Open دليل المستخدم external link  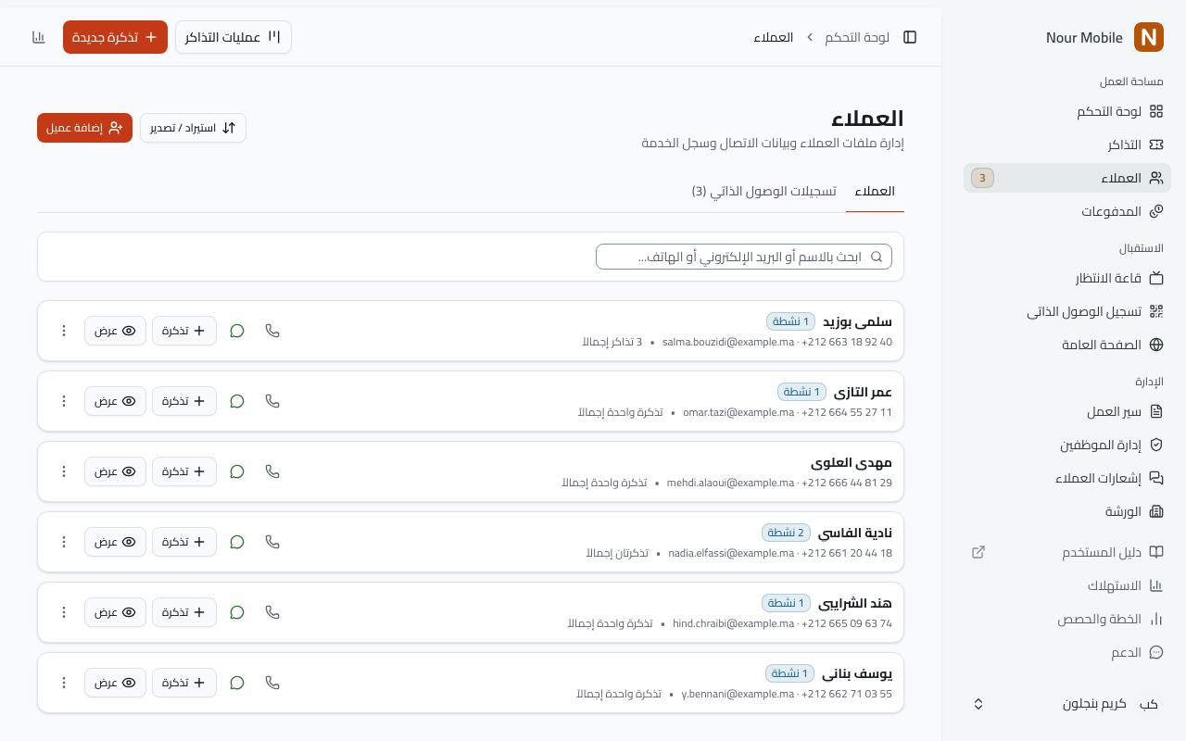[1067, 552]
